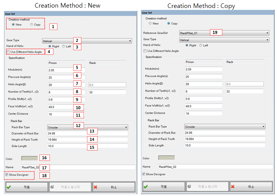Select Copy radio in left Gear Set dialog

click(x=32, y=24)
